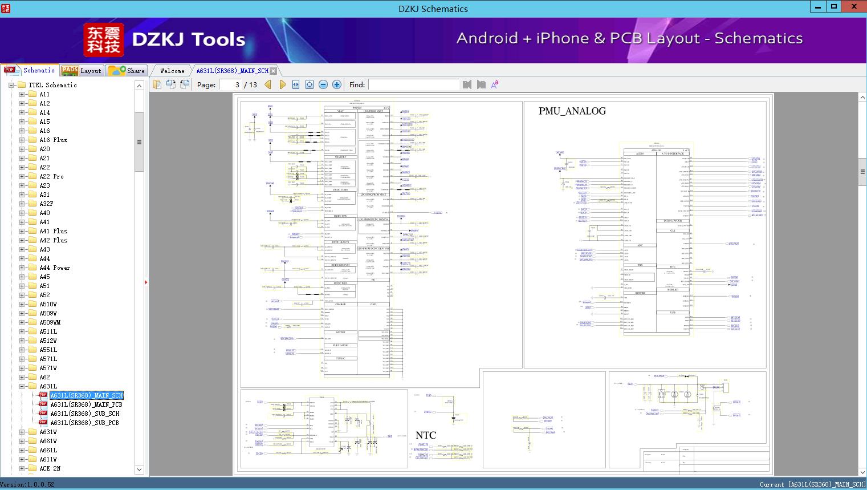Open A631L(SR368)_MAIN_PCB file
Viewport: 867px width, 490px height.
86,404
